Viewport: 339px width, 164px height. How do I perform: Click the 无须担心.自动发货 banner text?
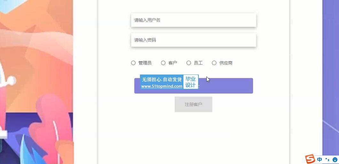click(162, 79)
